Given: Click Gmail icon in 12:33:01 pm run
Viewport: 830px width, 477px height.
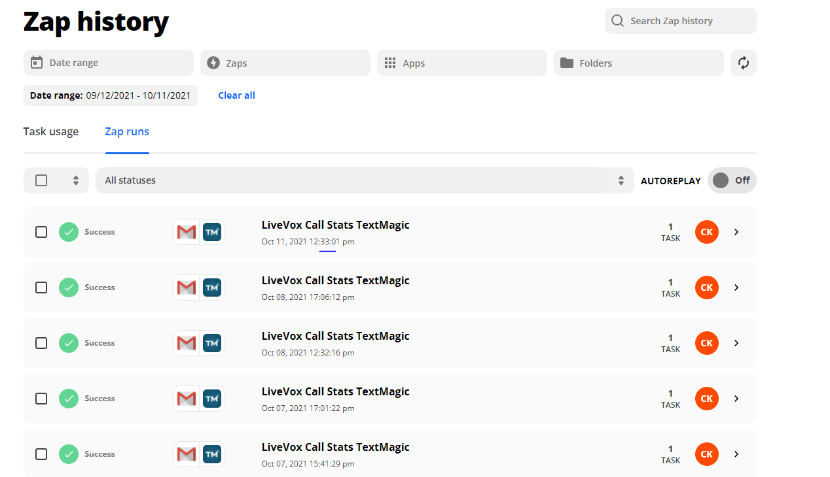Looking at the screenshot, I should point(187,232).
